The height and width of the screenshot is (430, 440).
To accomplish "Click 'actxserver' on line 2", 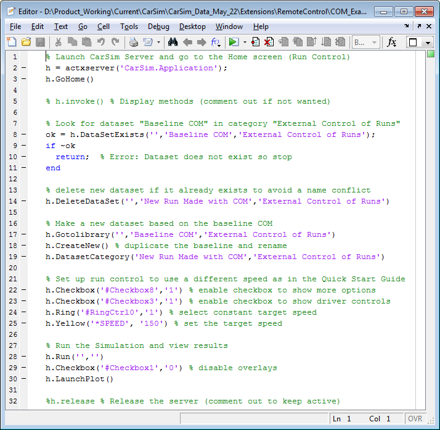I will (x=90, y=68).
